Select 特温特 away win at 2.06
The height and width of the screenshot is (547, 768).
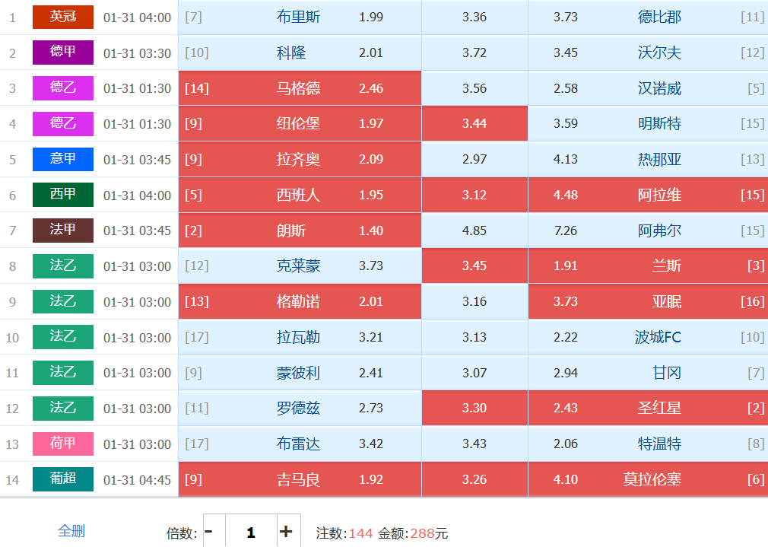pos(647,444)
